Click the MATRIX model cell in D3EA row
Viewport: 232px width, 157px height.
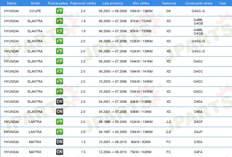point(35,142)
